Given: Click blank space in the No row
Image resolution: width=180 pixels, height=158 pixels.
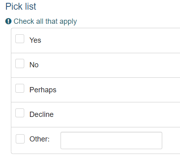Looking at the screenshot, I should pos(110,65).
